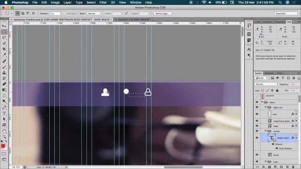Hide the HOME PORT... text layer
Image resolution: width=301 pixels, height=169 pixels.
[257, 138]
